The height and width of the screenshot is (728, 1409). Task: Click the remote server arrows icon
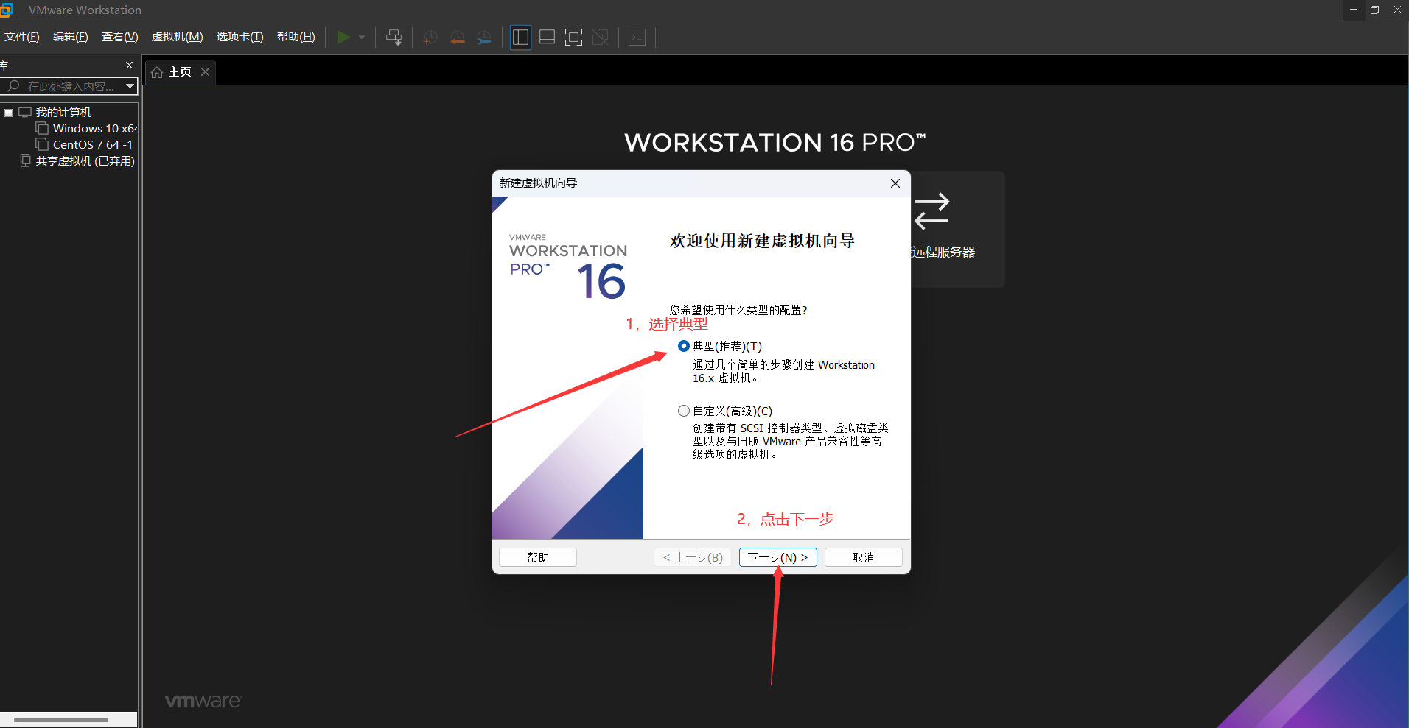tap(932, 211)
